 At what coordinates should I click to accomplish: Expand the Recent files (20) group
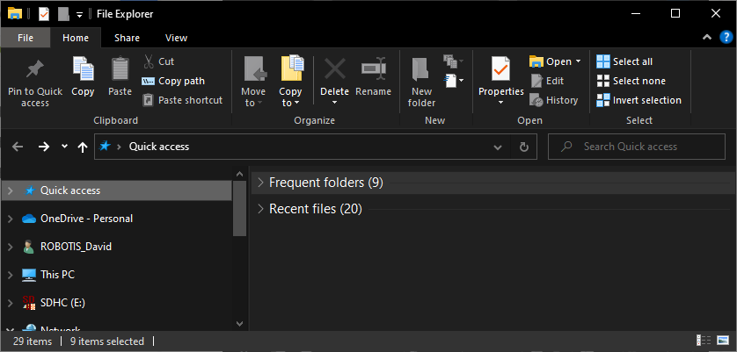[x=260, y=209]
